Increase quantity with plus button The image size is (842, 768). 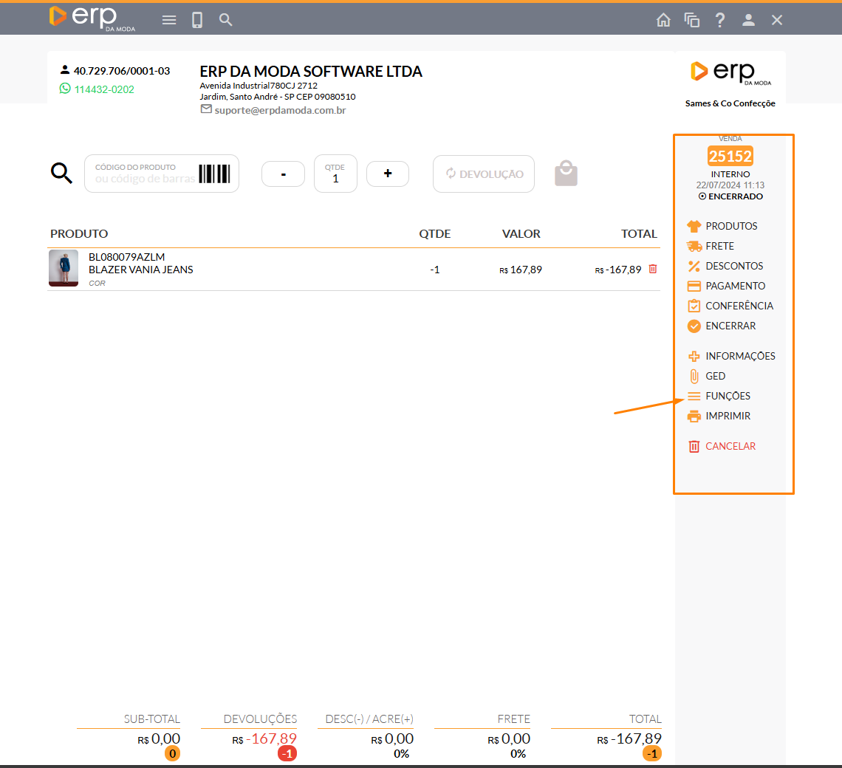(x=388, y=174)
